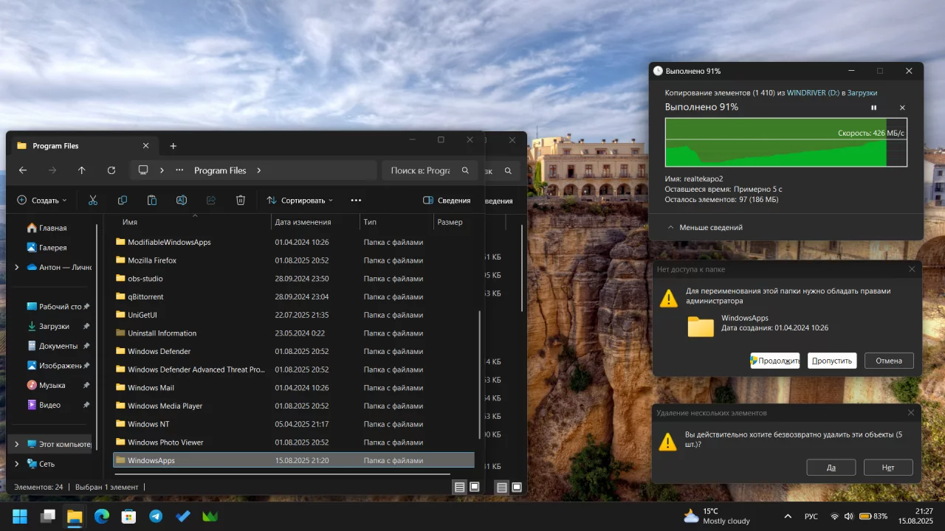Open Telegram from the taskbar
This screenshot has height=531, width=945.
[156, 516]
